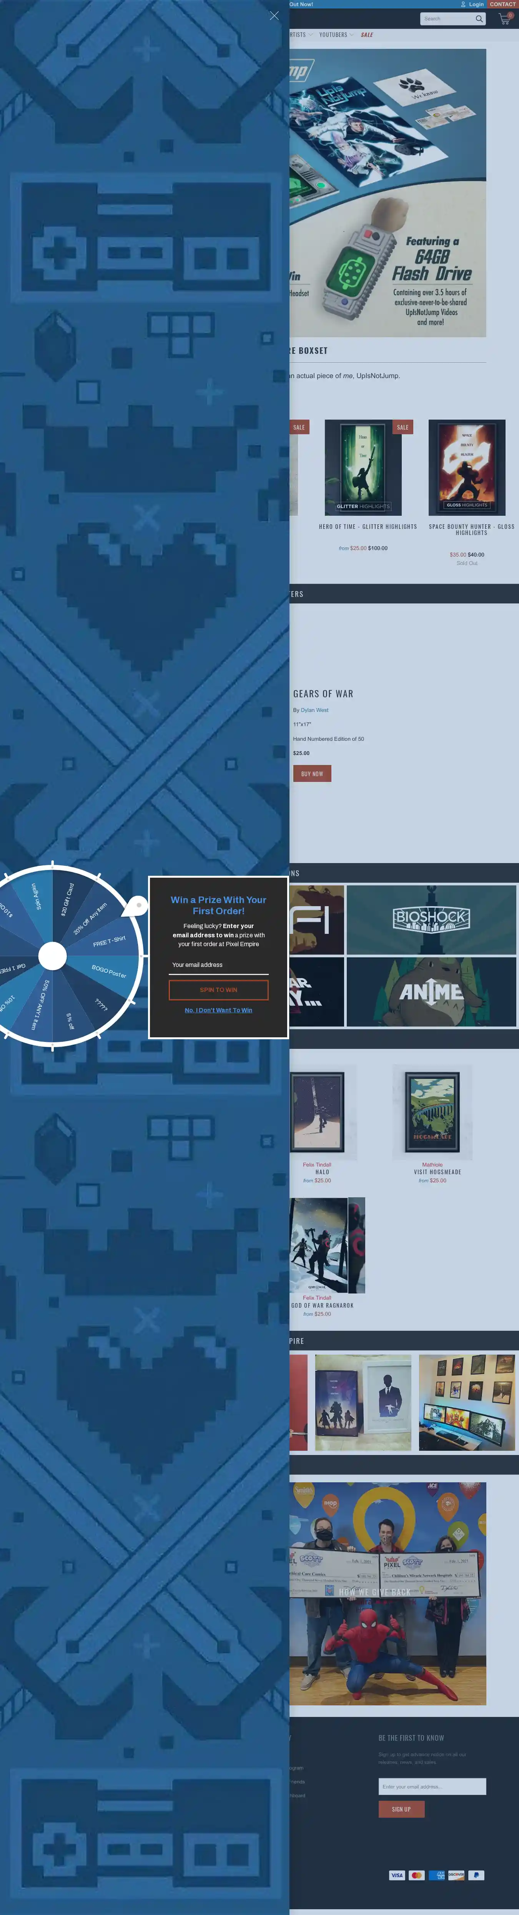The height and width of the screenshot is (1915, 519).
Task: Click the prize wheel center hub
Action: 52,956
